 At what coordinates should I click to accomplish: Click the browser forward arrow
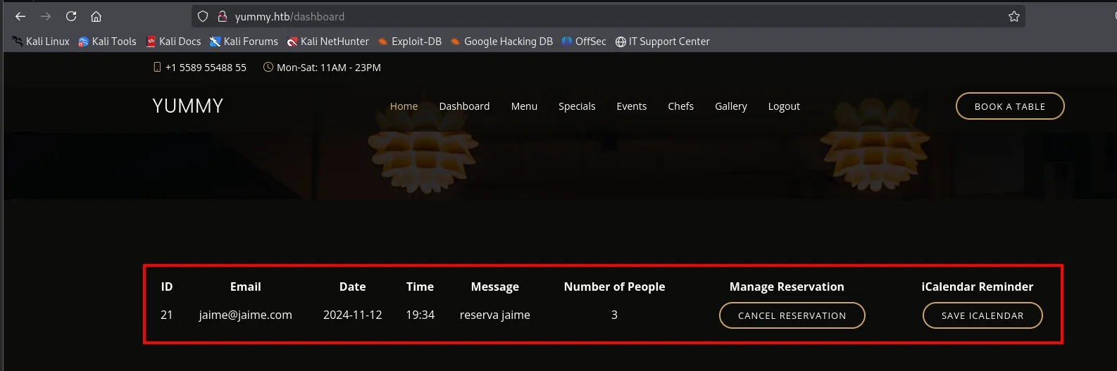[46, 16]
